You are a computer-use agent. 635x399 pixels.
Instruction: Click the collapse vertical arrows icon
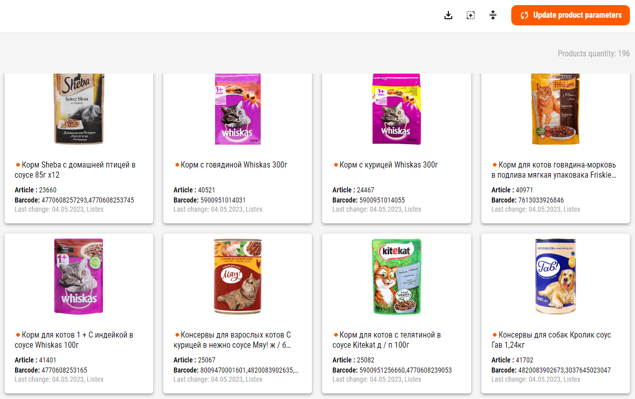(x=493, y=15)
